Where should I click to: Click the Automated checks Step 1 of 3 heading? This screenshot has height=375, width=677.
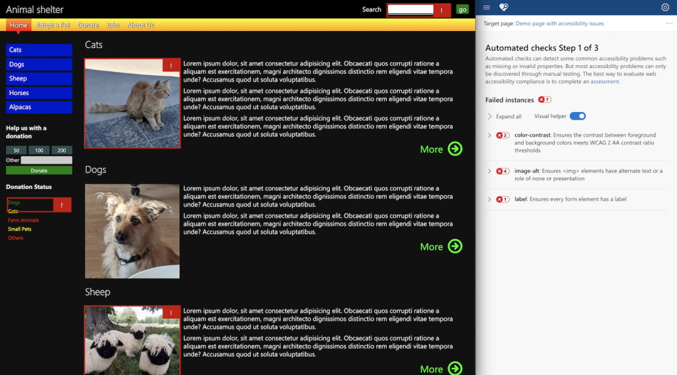pyautogui.click(x=541, y=48)
